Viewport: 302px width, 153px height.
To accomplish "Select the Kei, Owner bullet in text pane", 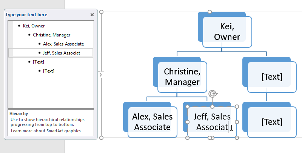I will pos(34,26).
